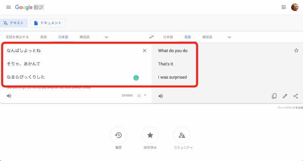Open the Google account profile picture
Viewport: 303px width, 161px height.
pos(295,7)
